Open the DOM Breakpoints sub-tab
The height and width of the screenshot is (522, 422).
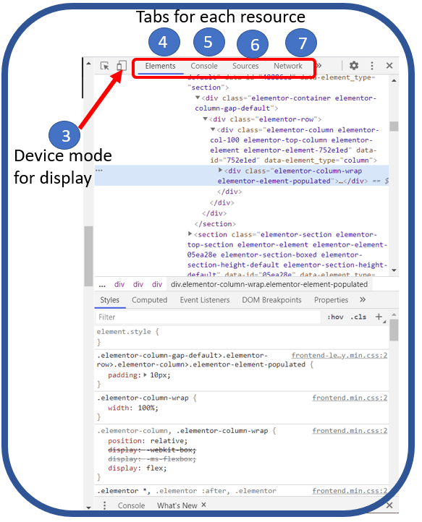pos(271,300)
